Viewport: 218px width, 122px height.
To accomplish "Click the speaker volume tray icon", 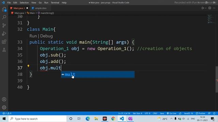I will (184, 119).
